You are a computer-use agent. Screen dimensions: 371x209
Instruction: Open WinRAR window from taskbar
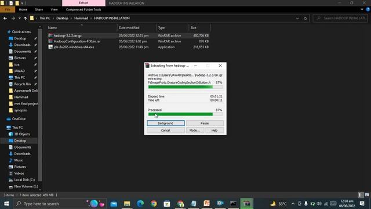click(247, 204)
